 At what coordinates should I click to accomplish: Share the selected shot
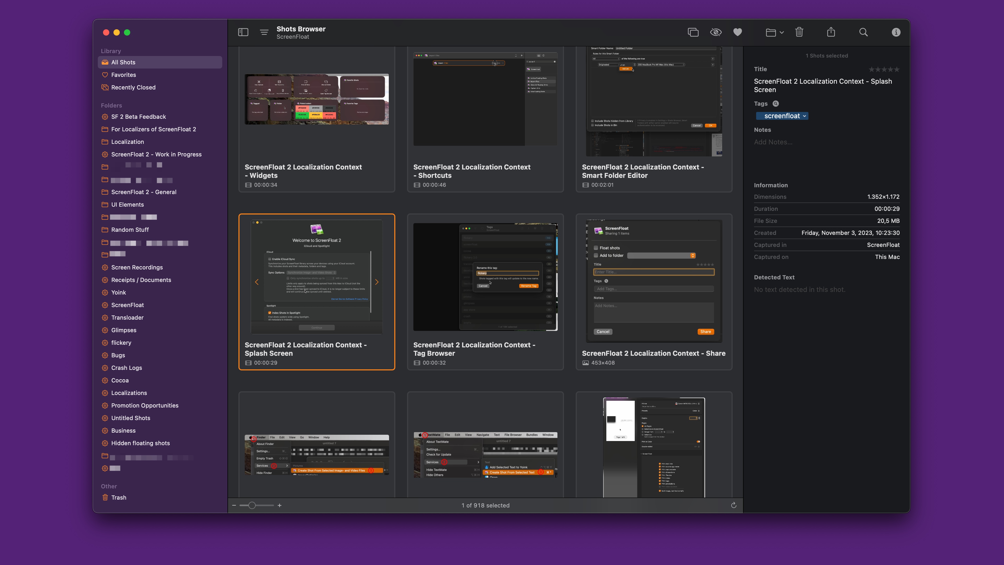831,32
